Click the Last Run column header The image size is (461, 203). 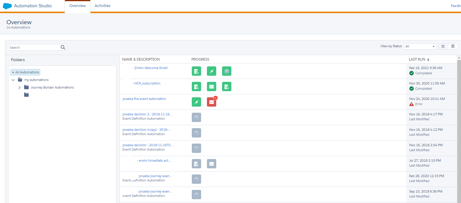pos(417,59)
